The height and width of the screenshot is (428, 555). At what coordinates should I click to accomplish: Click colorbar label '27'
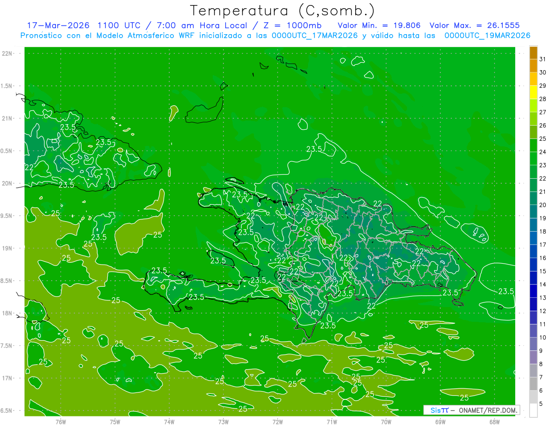[543, 112]
